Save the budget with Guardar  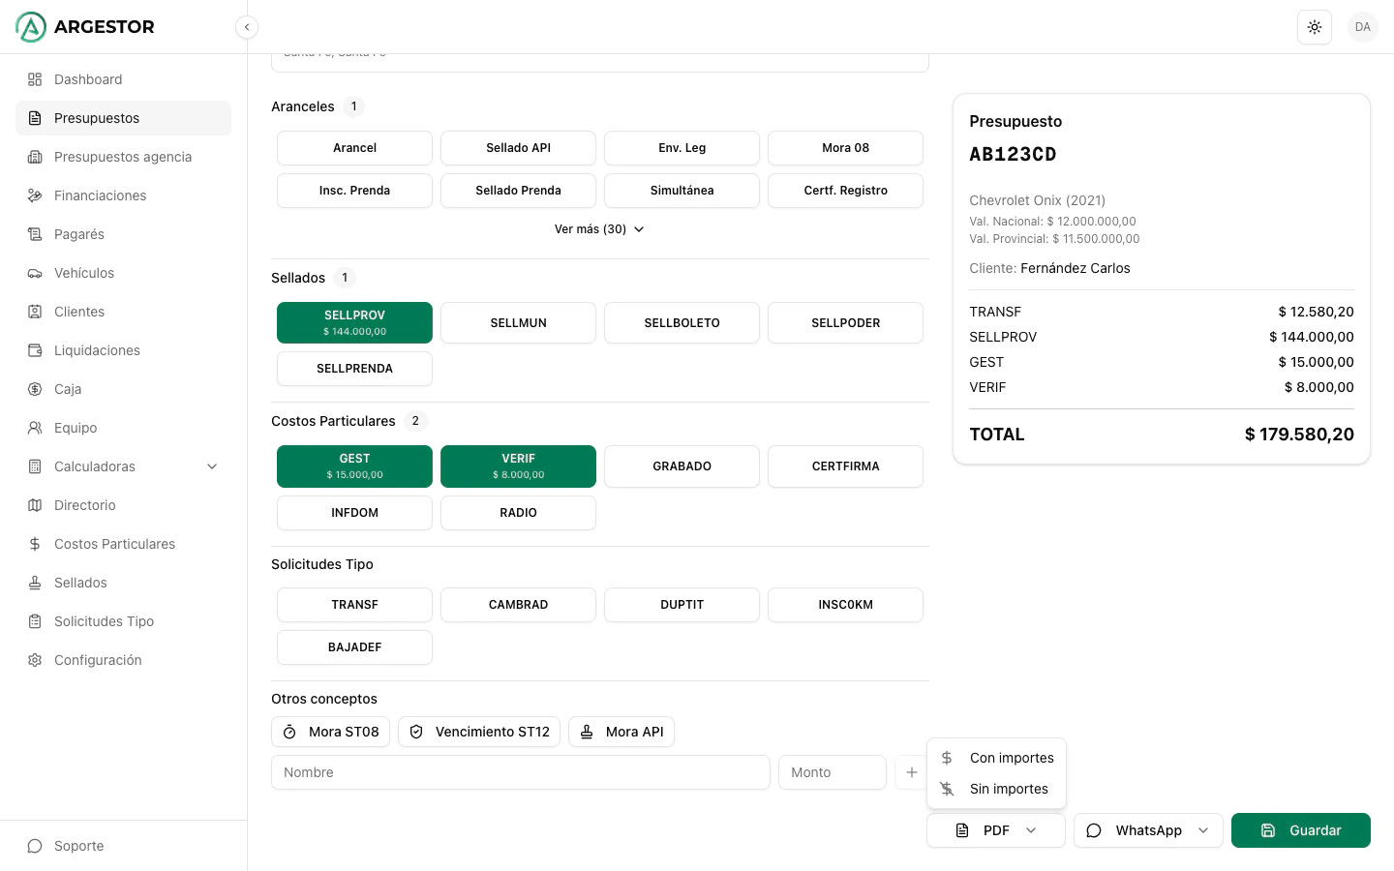point(1301,830)
